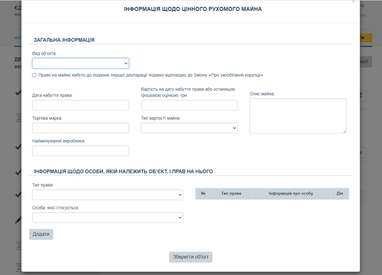382x275 pixels.
Task: Open the Вид об'єкта dropdown
Action: pyautogui.click(x=81, y=63)
